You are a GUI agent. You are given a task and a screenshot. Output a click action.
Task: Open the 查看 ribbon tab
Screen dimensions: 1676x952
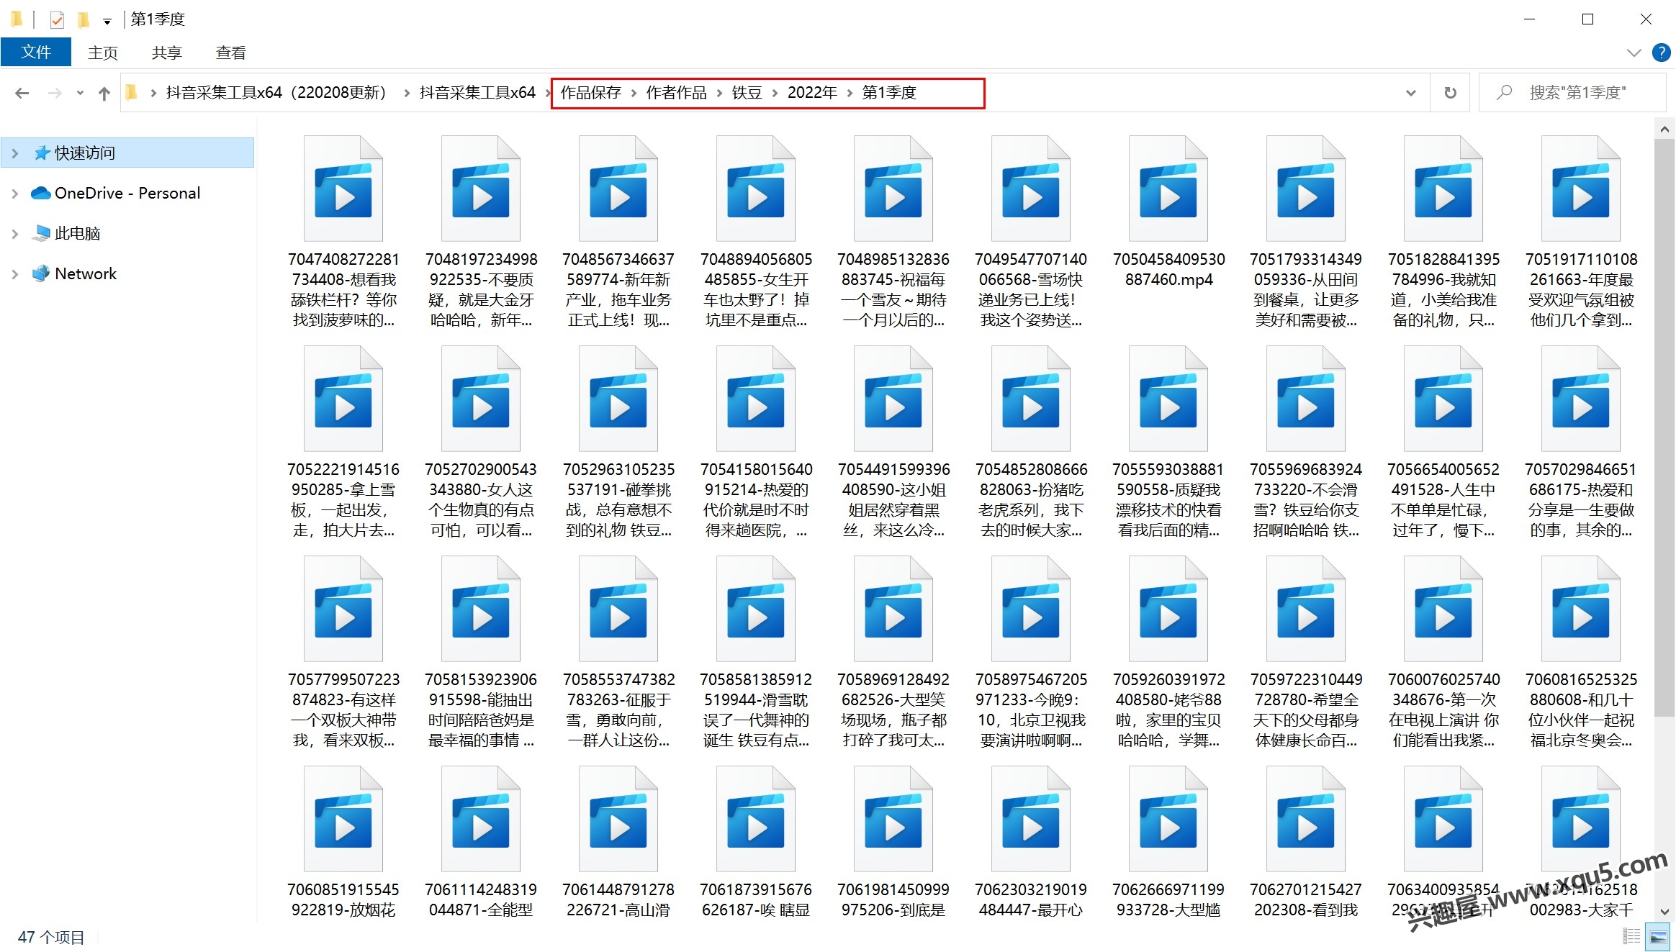coord(230,53)
